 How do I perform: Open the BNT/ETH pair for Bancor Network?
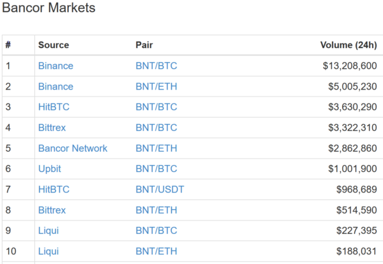tap(156, 148)
